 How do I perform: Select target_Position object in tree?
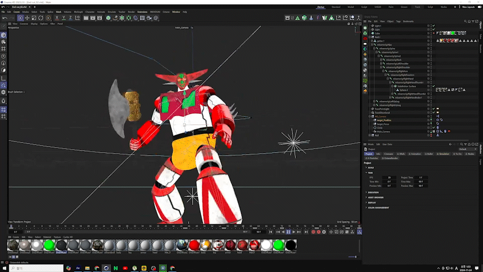pyautogui.click(x=384, y=120)
